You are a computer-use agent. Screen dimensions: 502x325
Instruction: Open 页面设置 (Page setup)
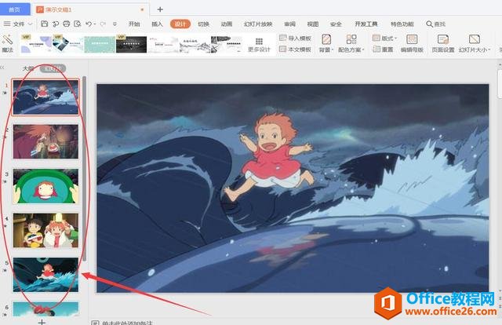442,43
